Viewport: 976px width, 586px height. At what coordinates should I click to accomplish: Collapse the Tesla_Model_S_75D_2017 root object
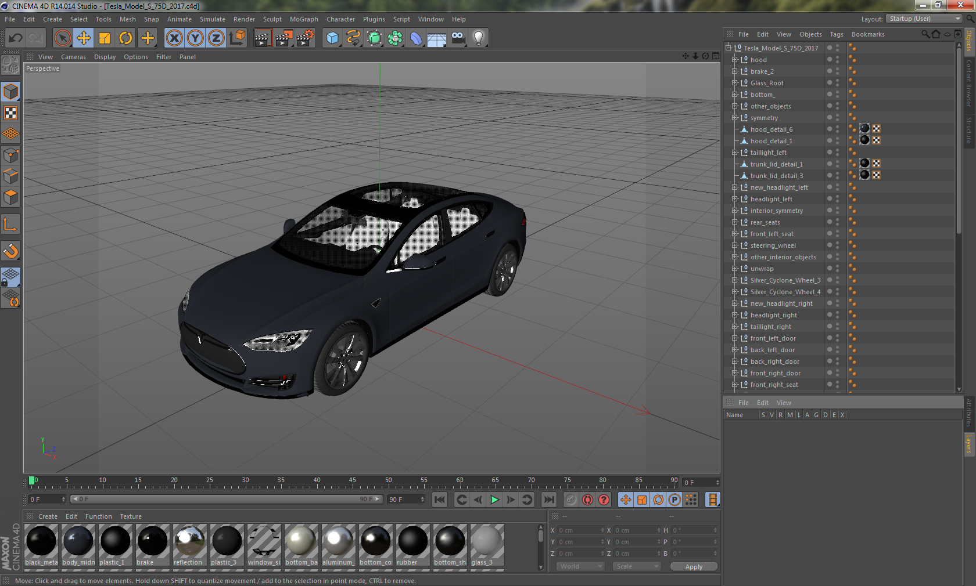[x=728, y=48]
